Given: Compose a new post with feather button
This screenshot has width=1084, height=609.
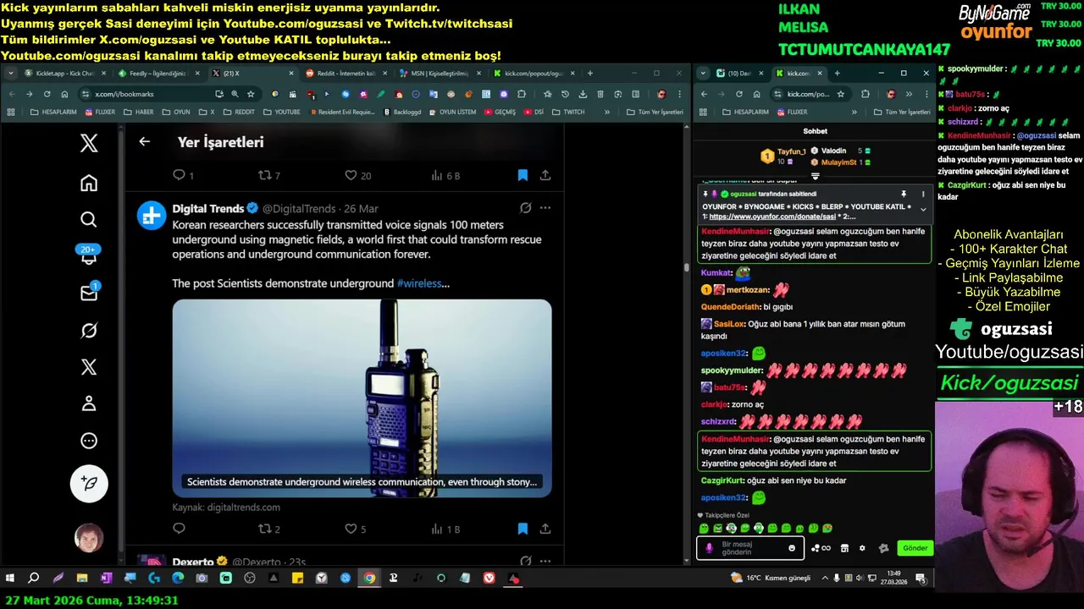Looking at the screenshot, I should pos(89,484).
